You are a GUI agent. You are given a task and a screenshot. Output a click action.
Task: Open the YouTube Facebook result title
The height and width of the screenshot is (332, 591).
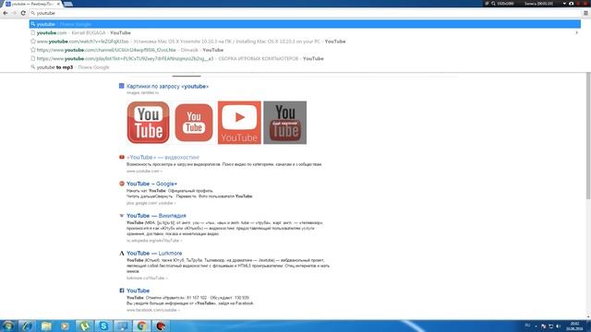click(x=138, y=290)
